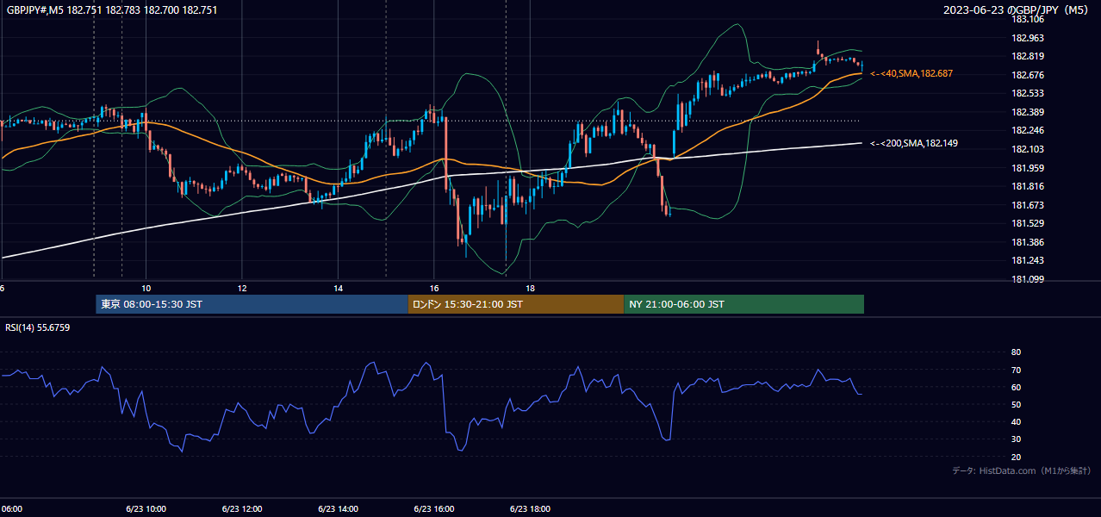Click price axis value 181.386
This screenshot has width=1101, height=517.
click(x=1027, y=242)
